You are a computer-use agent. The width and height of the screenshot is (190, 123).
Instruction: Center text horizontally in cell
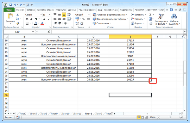[60, 19]
